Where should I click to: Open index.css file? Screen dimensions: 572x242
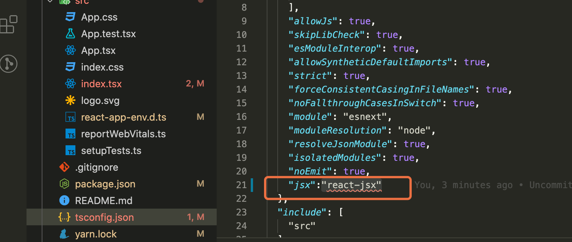point(102,67)
